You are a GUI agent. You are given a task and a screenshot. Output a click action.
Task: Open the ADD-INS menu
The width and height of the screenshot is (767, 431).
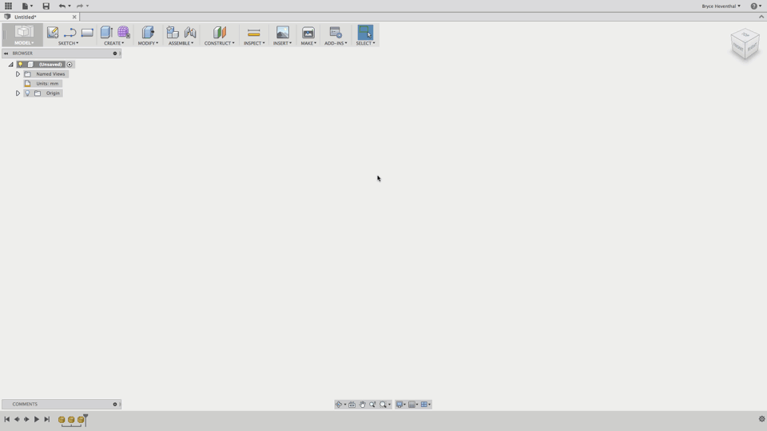336,43
